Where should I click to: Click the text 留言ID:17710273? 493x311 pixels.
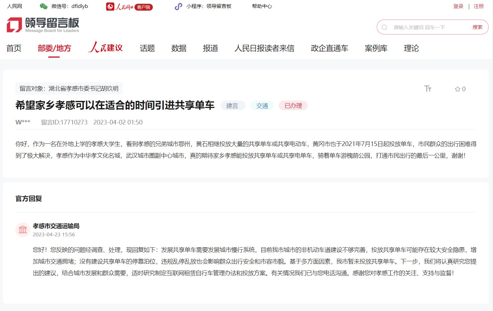tap(64, 122)
